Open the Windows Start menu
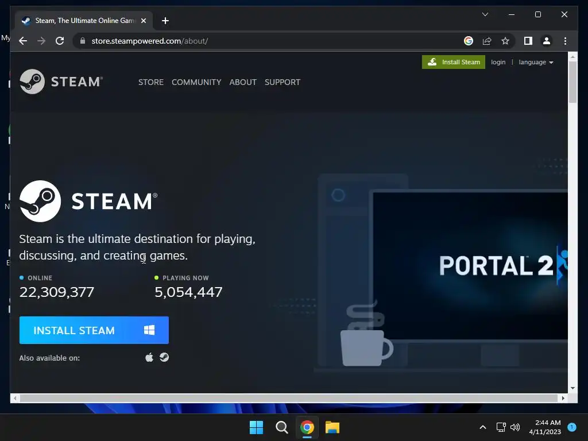Screen dimensions: 588x441 click(257, 427)
